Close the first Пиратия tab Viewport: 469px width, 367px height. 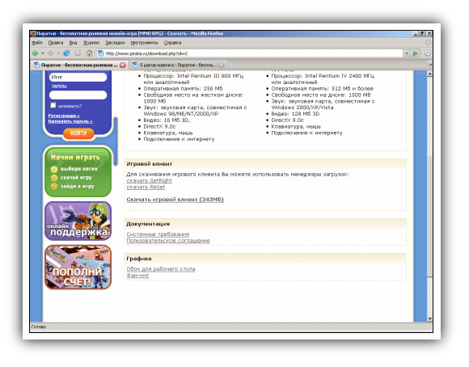(x=123, y=65)
